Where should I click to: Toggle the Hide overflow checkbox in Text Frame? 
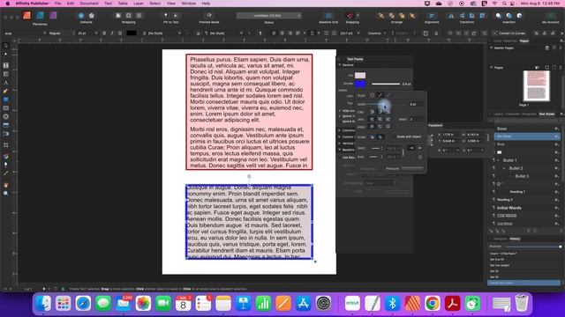[x=340, y=111]
